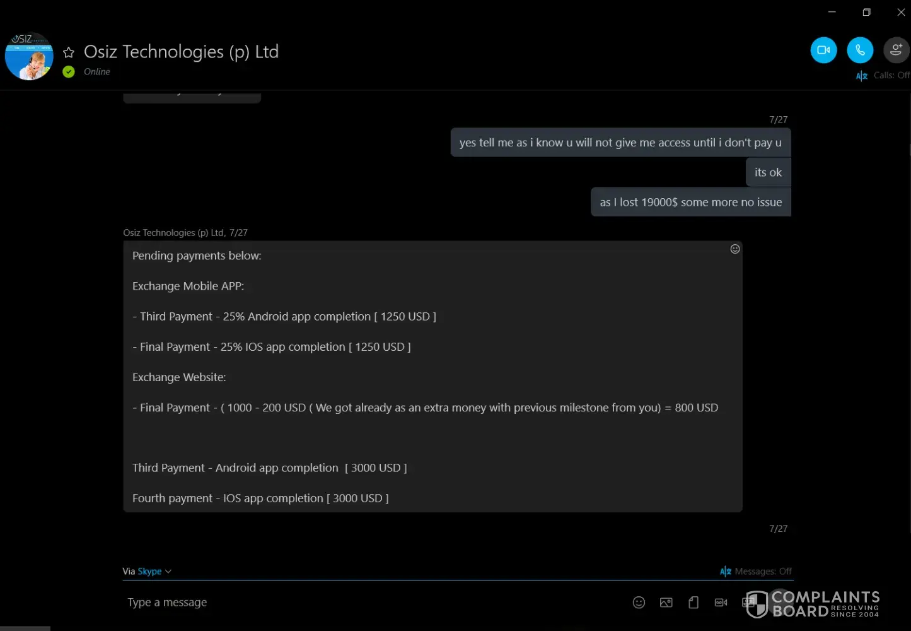Send a file via the document icon
Viewport: 911px width, 631px height.
tap(693, 603)
